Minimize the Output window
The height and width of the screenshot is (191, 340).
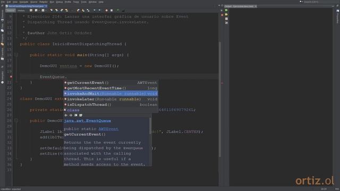pos(333,6)
